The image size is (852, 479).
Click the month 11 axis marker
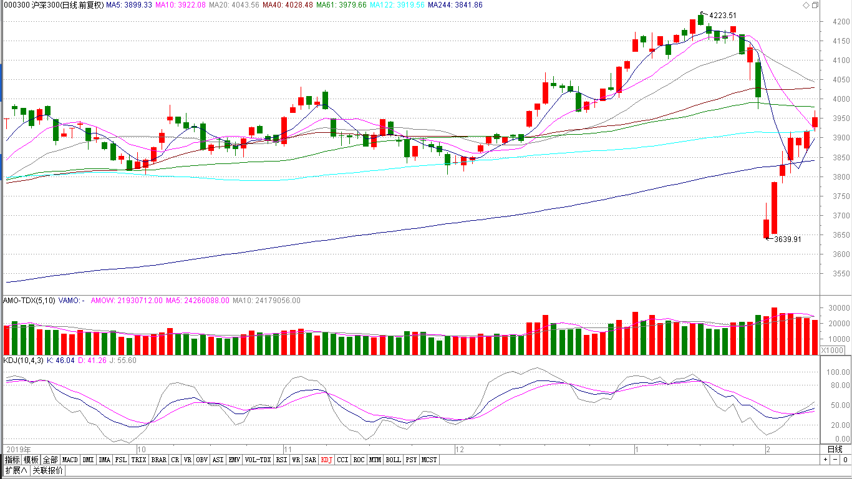click(x=288, y=449)
